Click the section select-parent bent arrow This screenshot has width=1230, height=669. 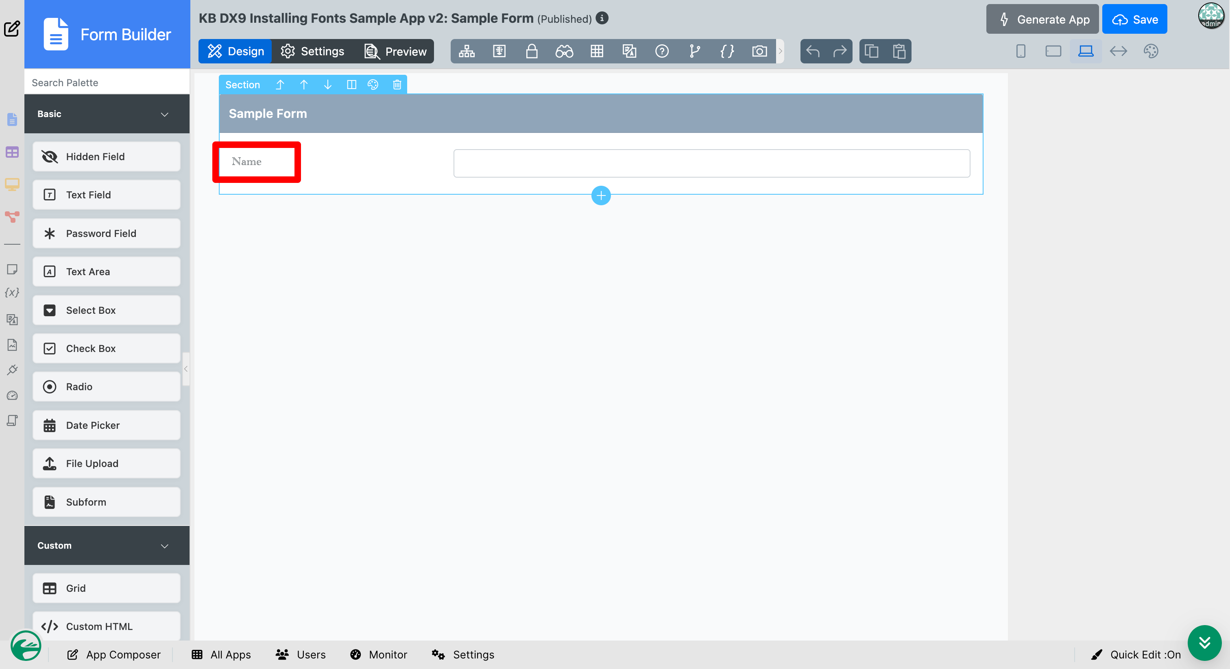click(x=280, y=85)
